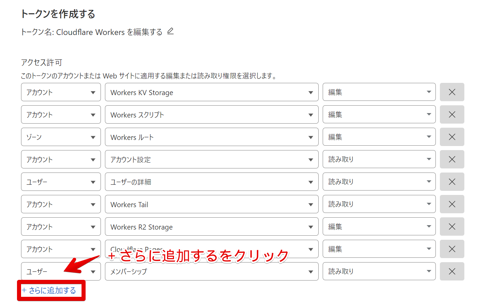Remove the メンバーシップ permission row
482x307 pixels.
pos(452,271)
